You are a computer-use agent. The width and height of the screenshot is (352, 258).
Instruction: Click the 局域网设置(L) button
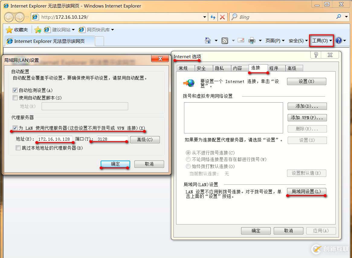coord(306,191)
